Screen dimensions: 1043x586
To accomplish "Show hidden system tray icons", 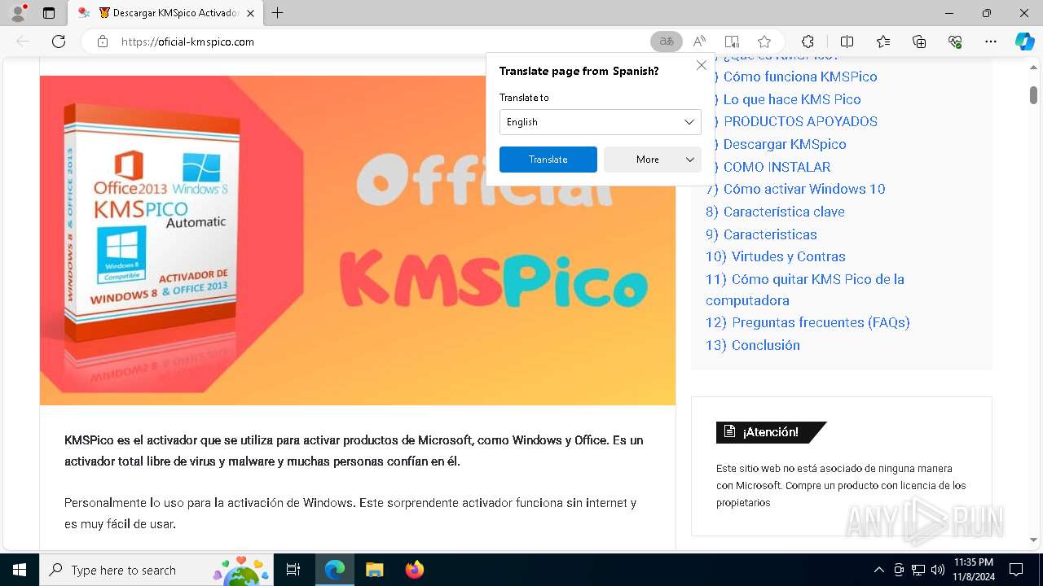I will tap(878, 570).
